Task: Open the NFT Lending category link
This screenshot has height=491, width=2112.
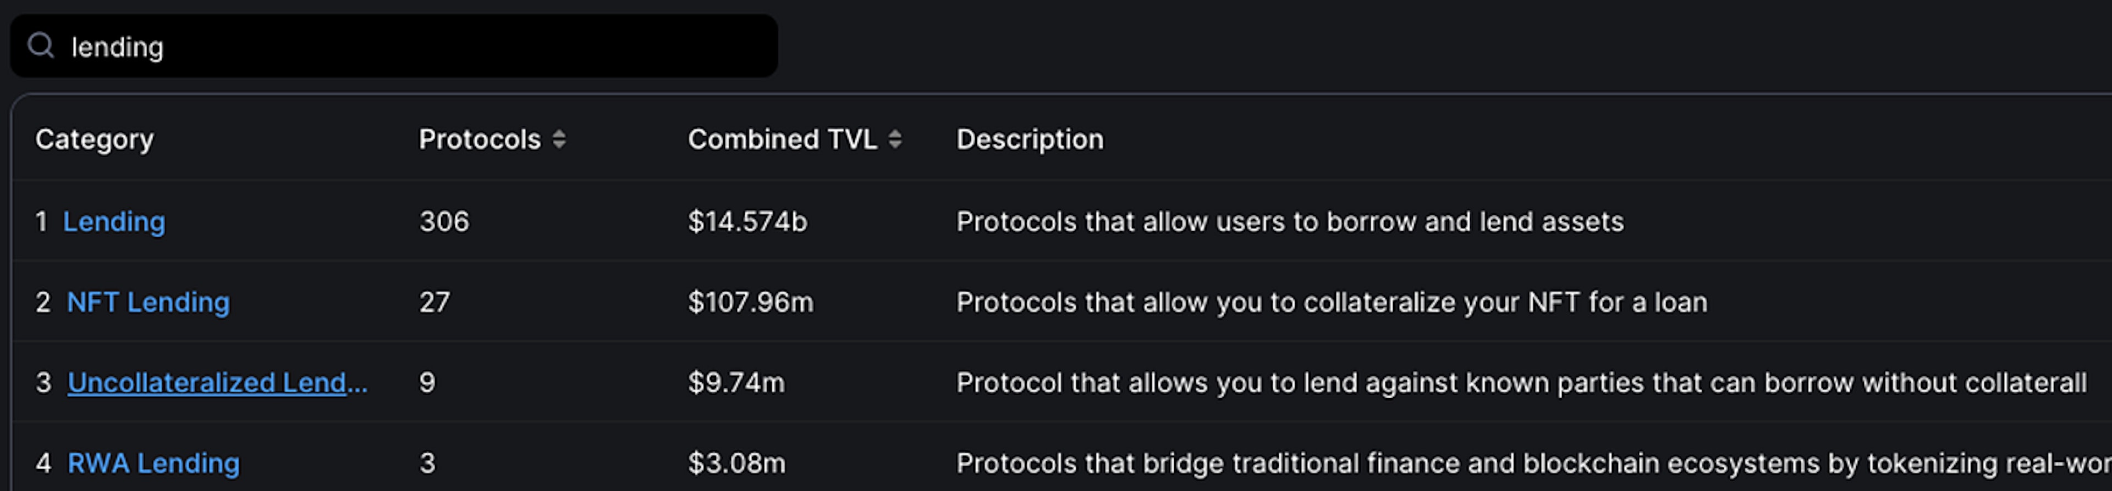Action: click(x=148, y=302)
